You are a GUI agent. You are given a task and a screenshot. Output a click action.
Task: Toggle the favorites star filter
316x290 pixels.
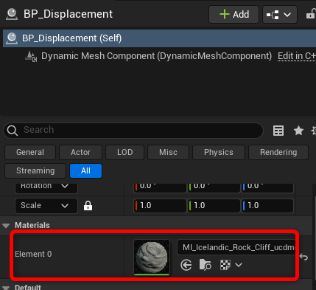click(x=298, y=131)
